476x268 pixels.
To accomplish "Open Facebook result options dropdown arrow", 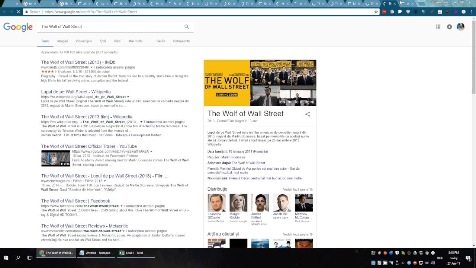I will [x=121, y=206].
